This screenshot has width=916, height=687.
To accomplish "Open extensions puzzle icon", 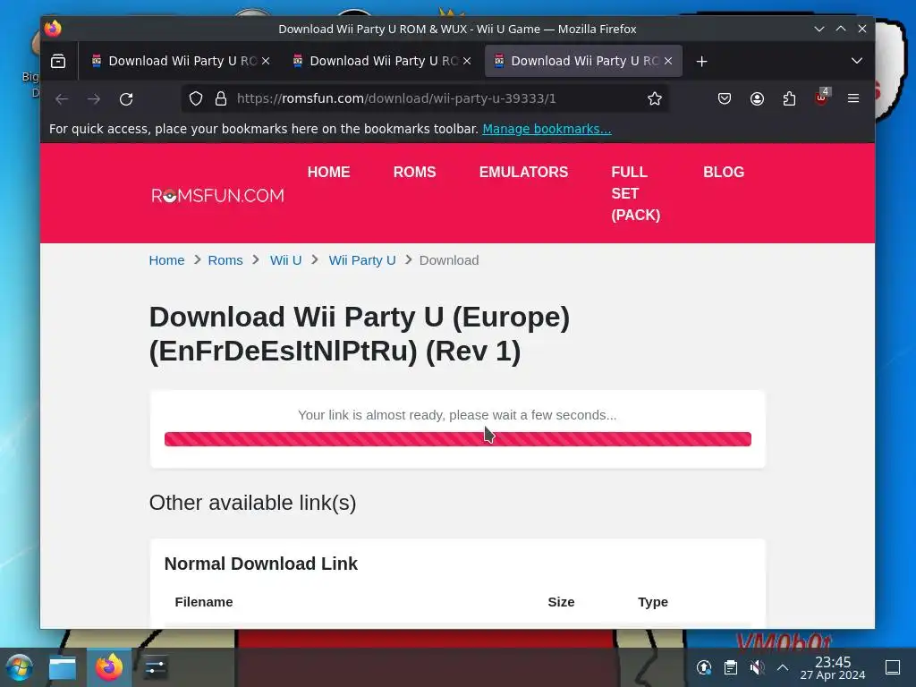I will pos(789,98).
